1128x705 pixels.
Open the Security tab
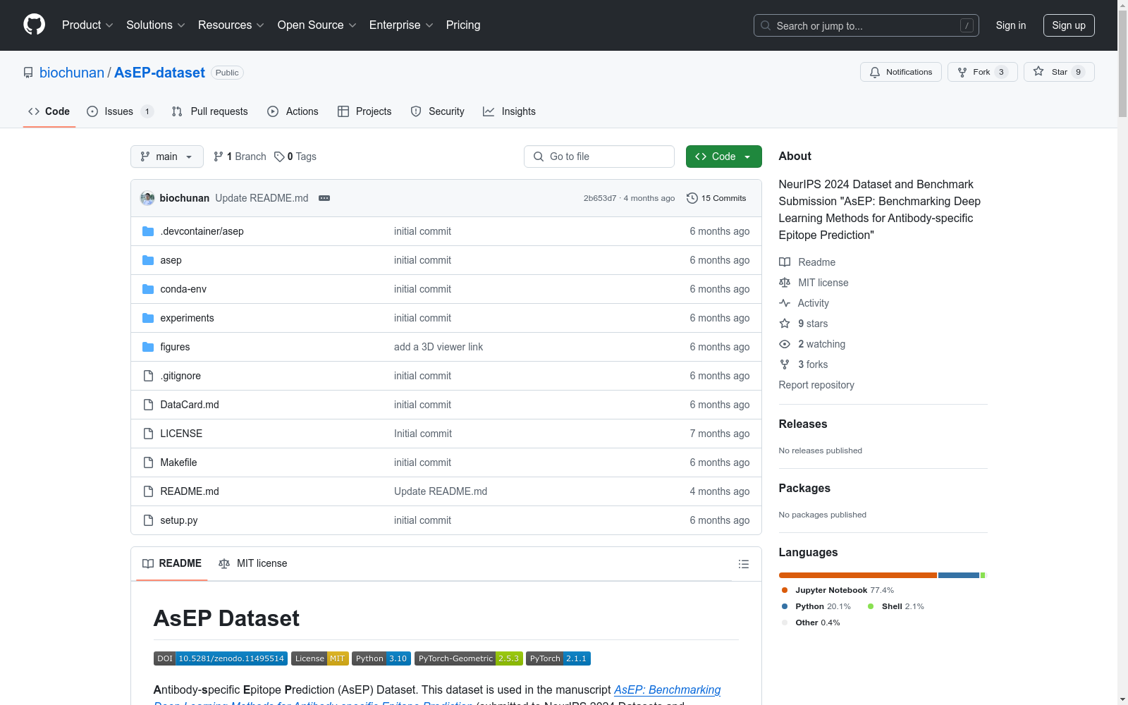[437, 111]
